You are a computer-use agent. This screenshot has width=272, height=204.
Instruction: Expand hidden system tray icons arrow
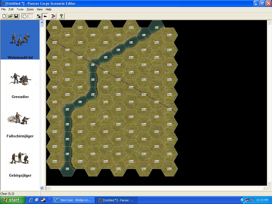[242, 200]
